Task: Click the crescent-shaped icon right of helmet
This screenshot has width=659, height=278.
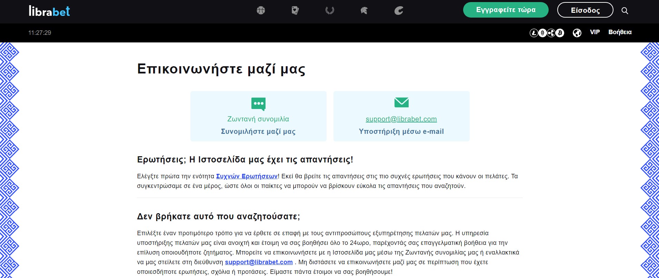Action: coord(399,11)
